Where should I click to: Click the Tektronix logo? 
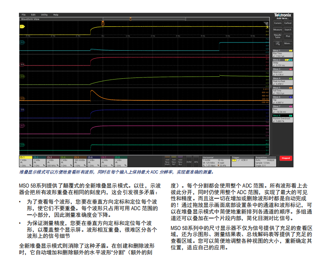[282, 15]
